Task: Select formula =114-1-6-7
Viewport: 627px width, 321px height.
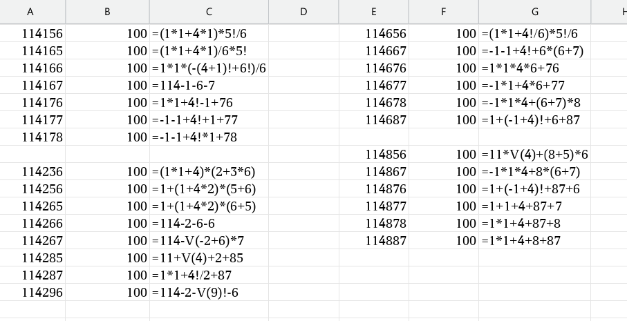Action: [x=209, y=86]
